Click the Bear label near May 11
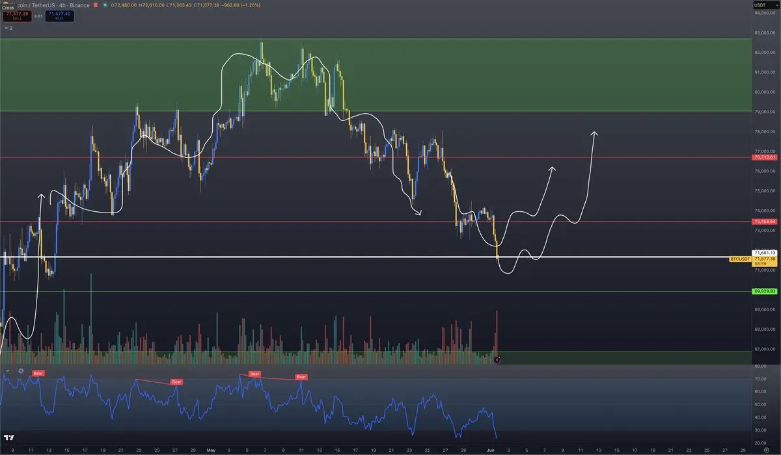This screenshot has height=455, width=781. [301, 377]
